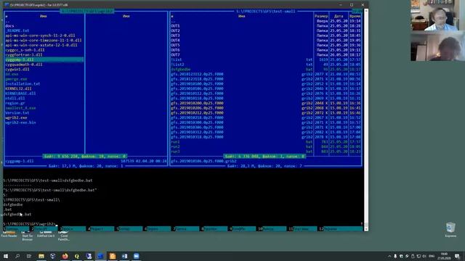
Task: Click microphone tray icon
Action: pos(395,256)
